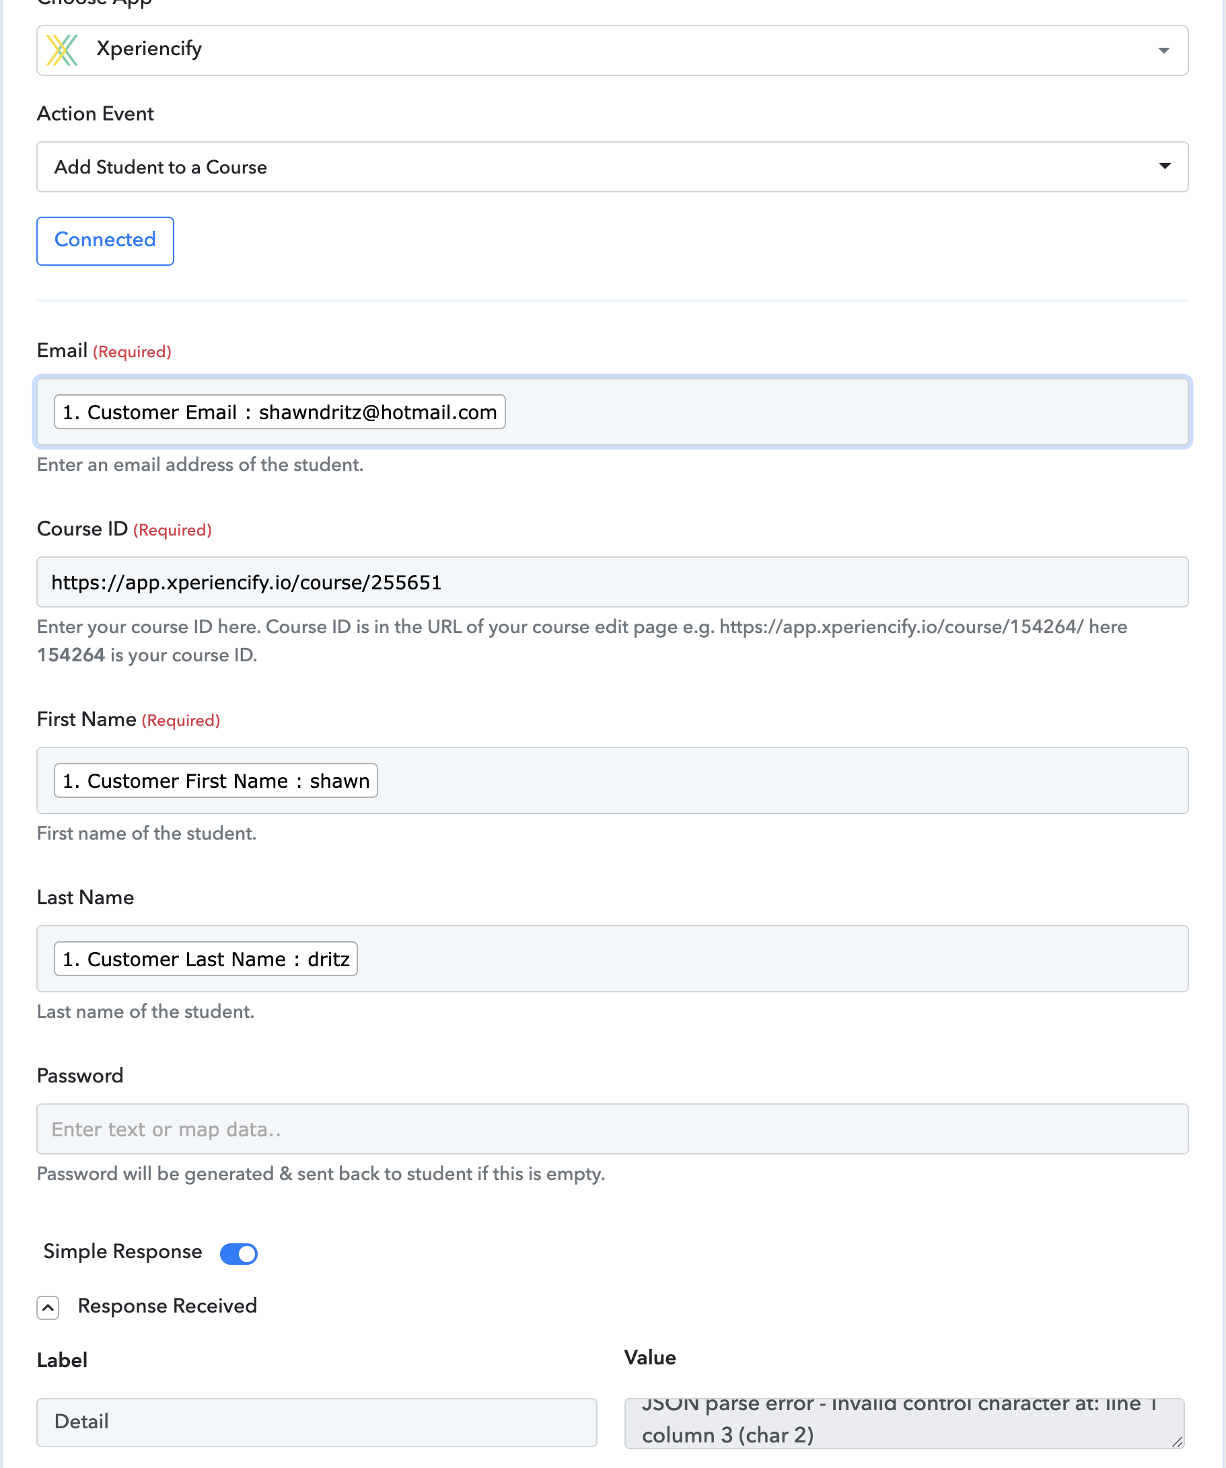This screenshot has height=1468, width=1226.
Task: Click the 'Label' column heading
Action: pos(62,1360)
